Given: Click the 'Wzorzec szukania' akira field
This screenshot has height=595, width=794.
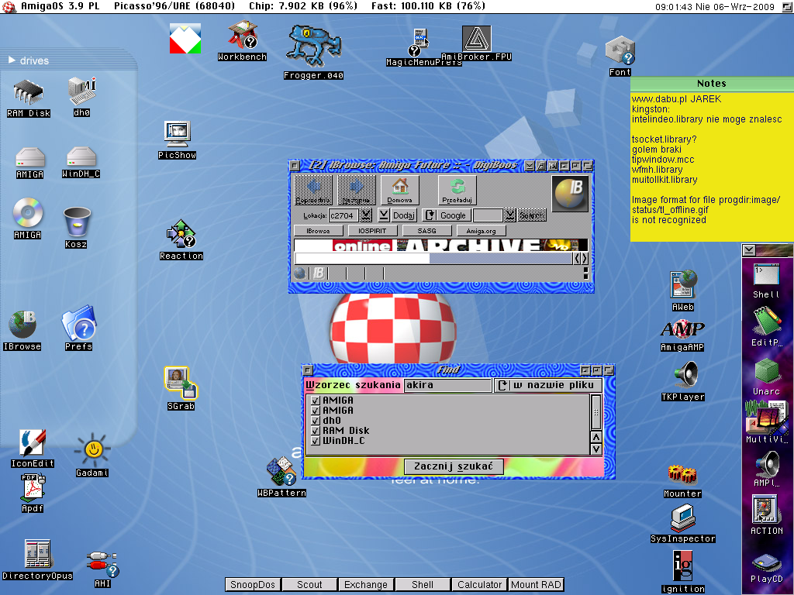Looking at the screenshot, I should click(447, 385).
